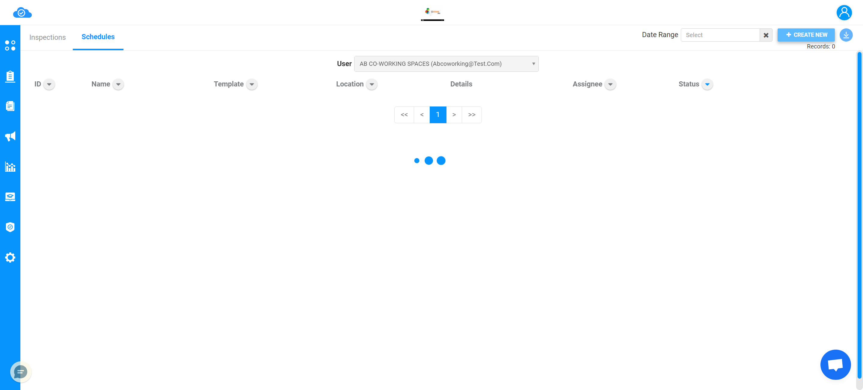This screenshot has height=390, width=863.
Task: Click the CREATE NEW button
Action: point(807,35)
